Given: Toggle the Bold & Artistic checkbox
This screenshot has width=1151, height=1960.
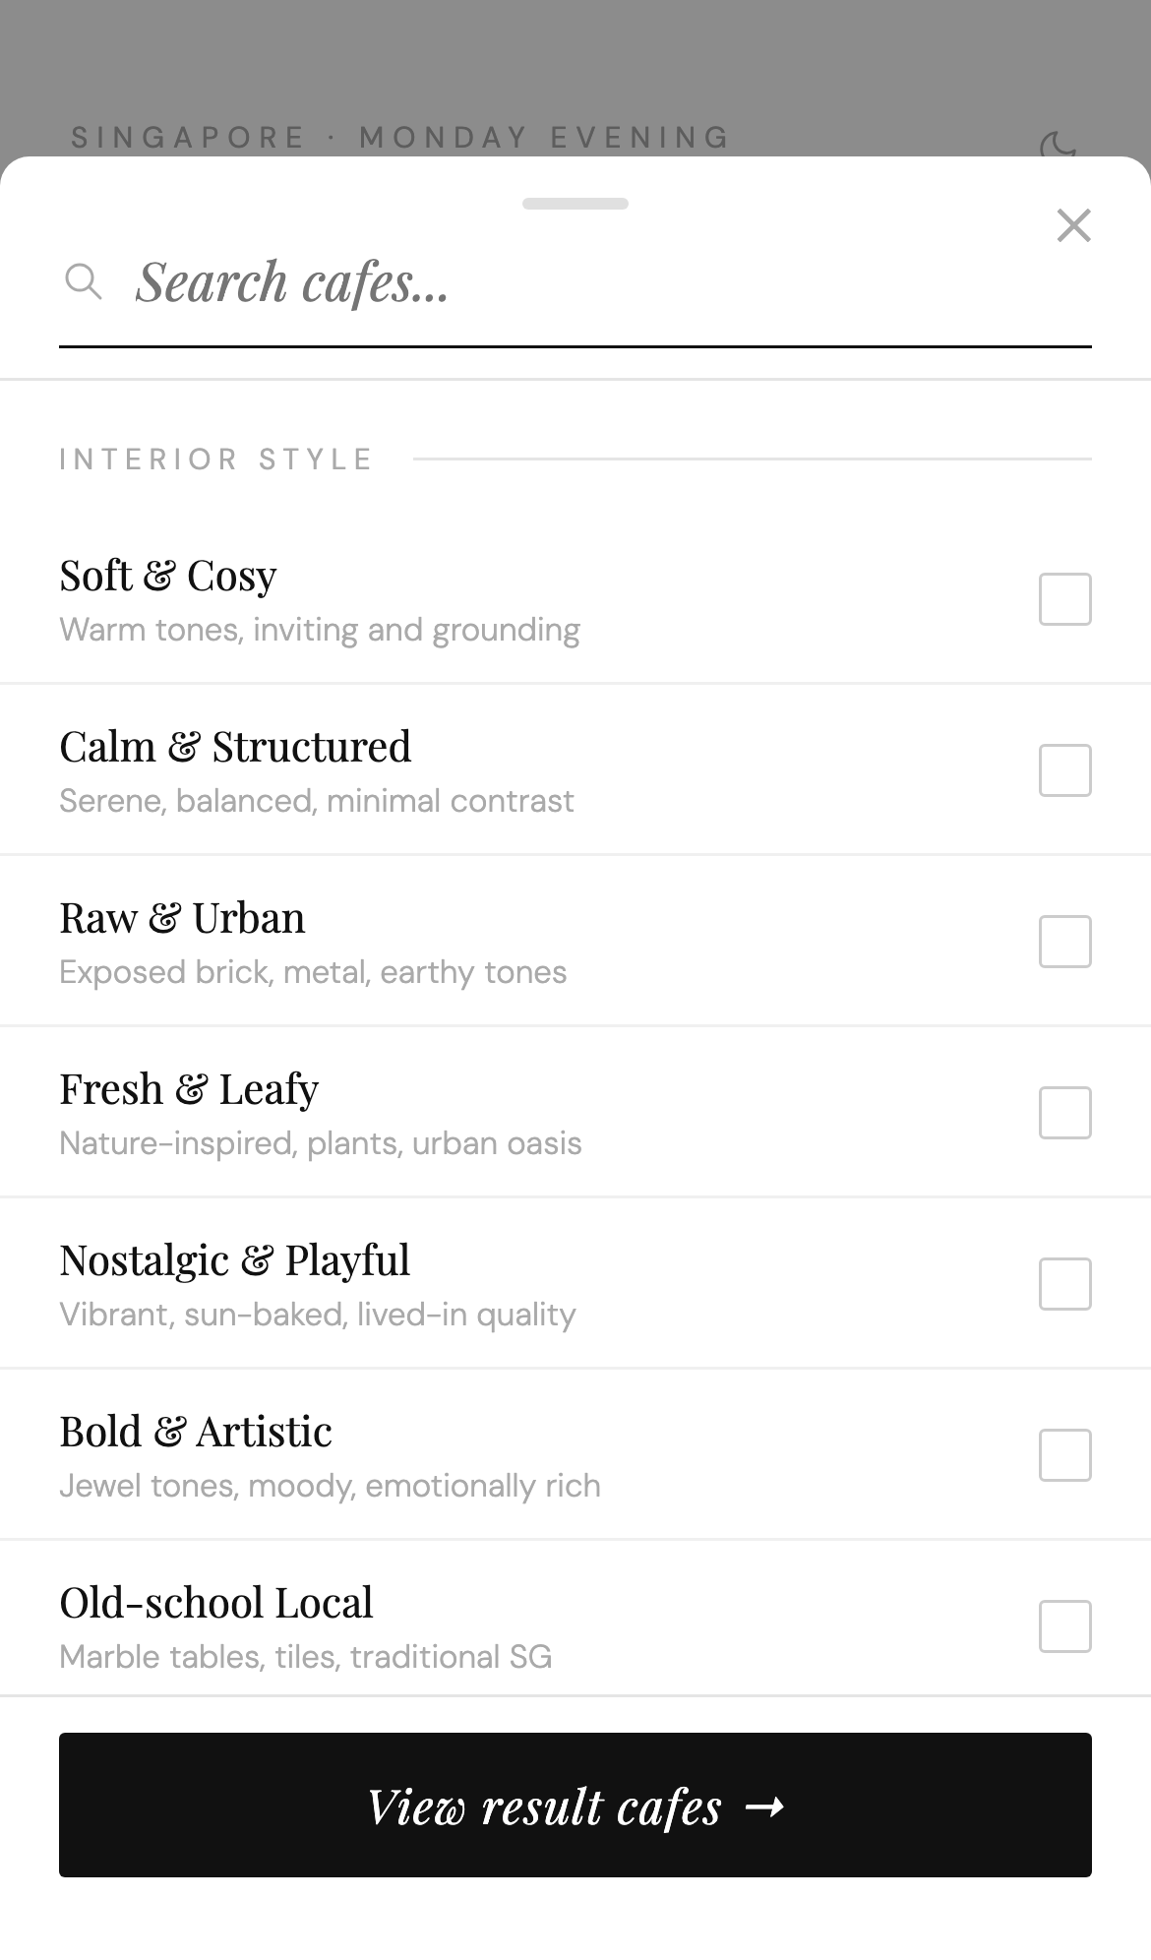Looking at the screenshot, I should [x=1064, y=1455].
